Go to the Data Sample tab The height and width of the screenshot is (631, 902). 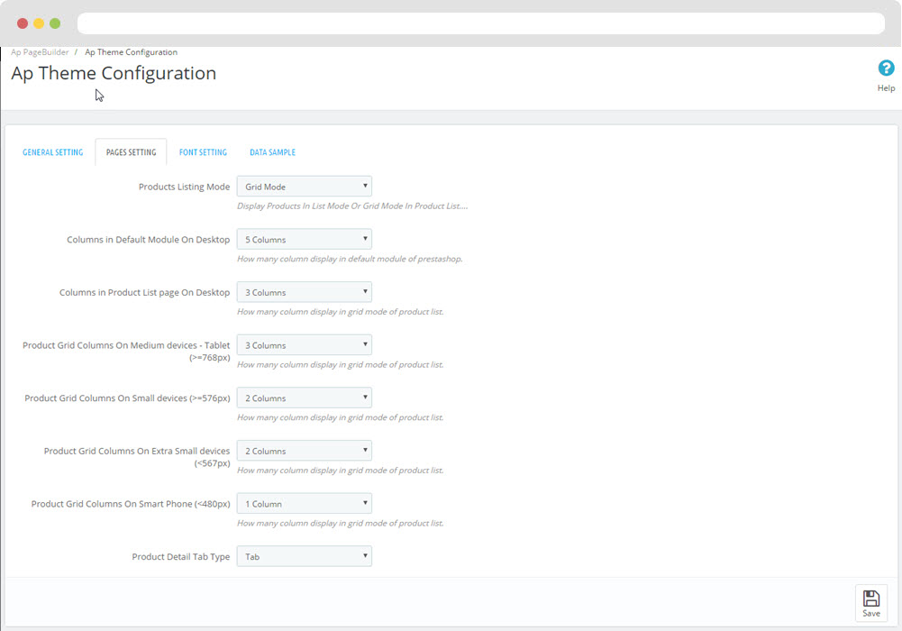(x=272, y=152)
